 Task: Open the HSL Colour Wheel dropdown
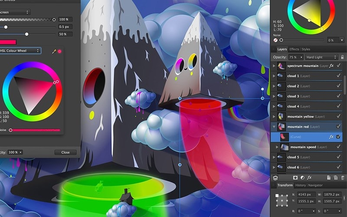coord(20,51)
